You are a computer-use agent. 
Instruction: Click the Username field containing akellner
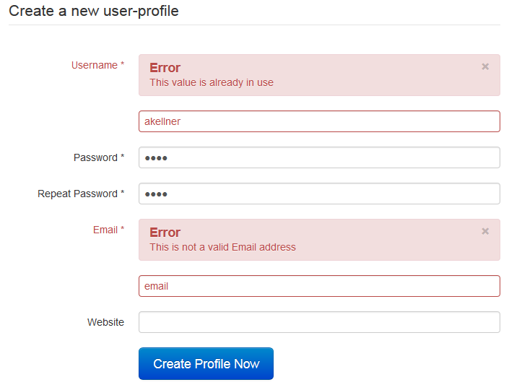pos(319,121)
